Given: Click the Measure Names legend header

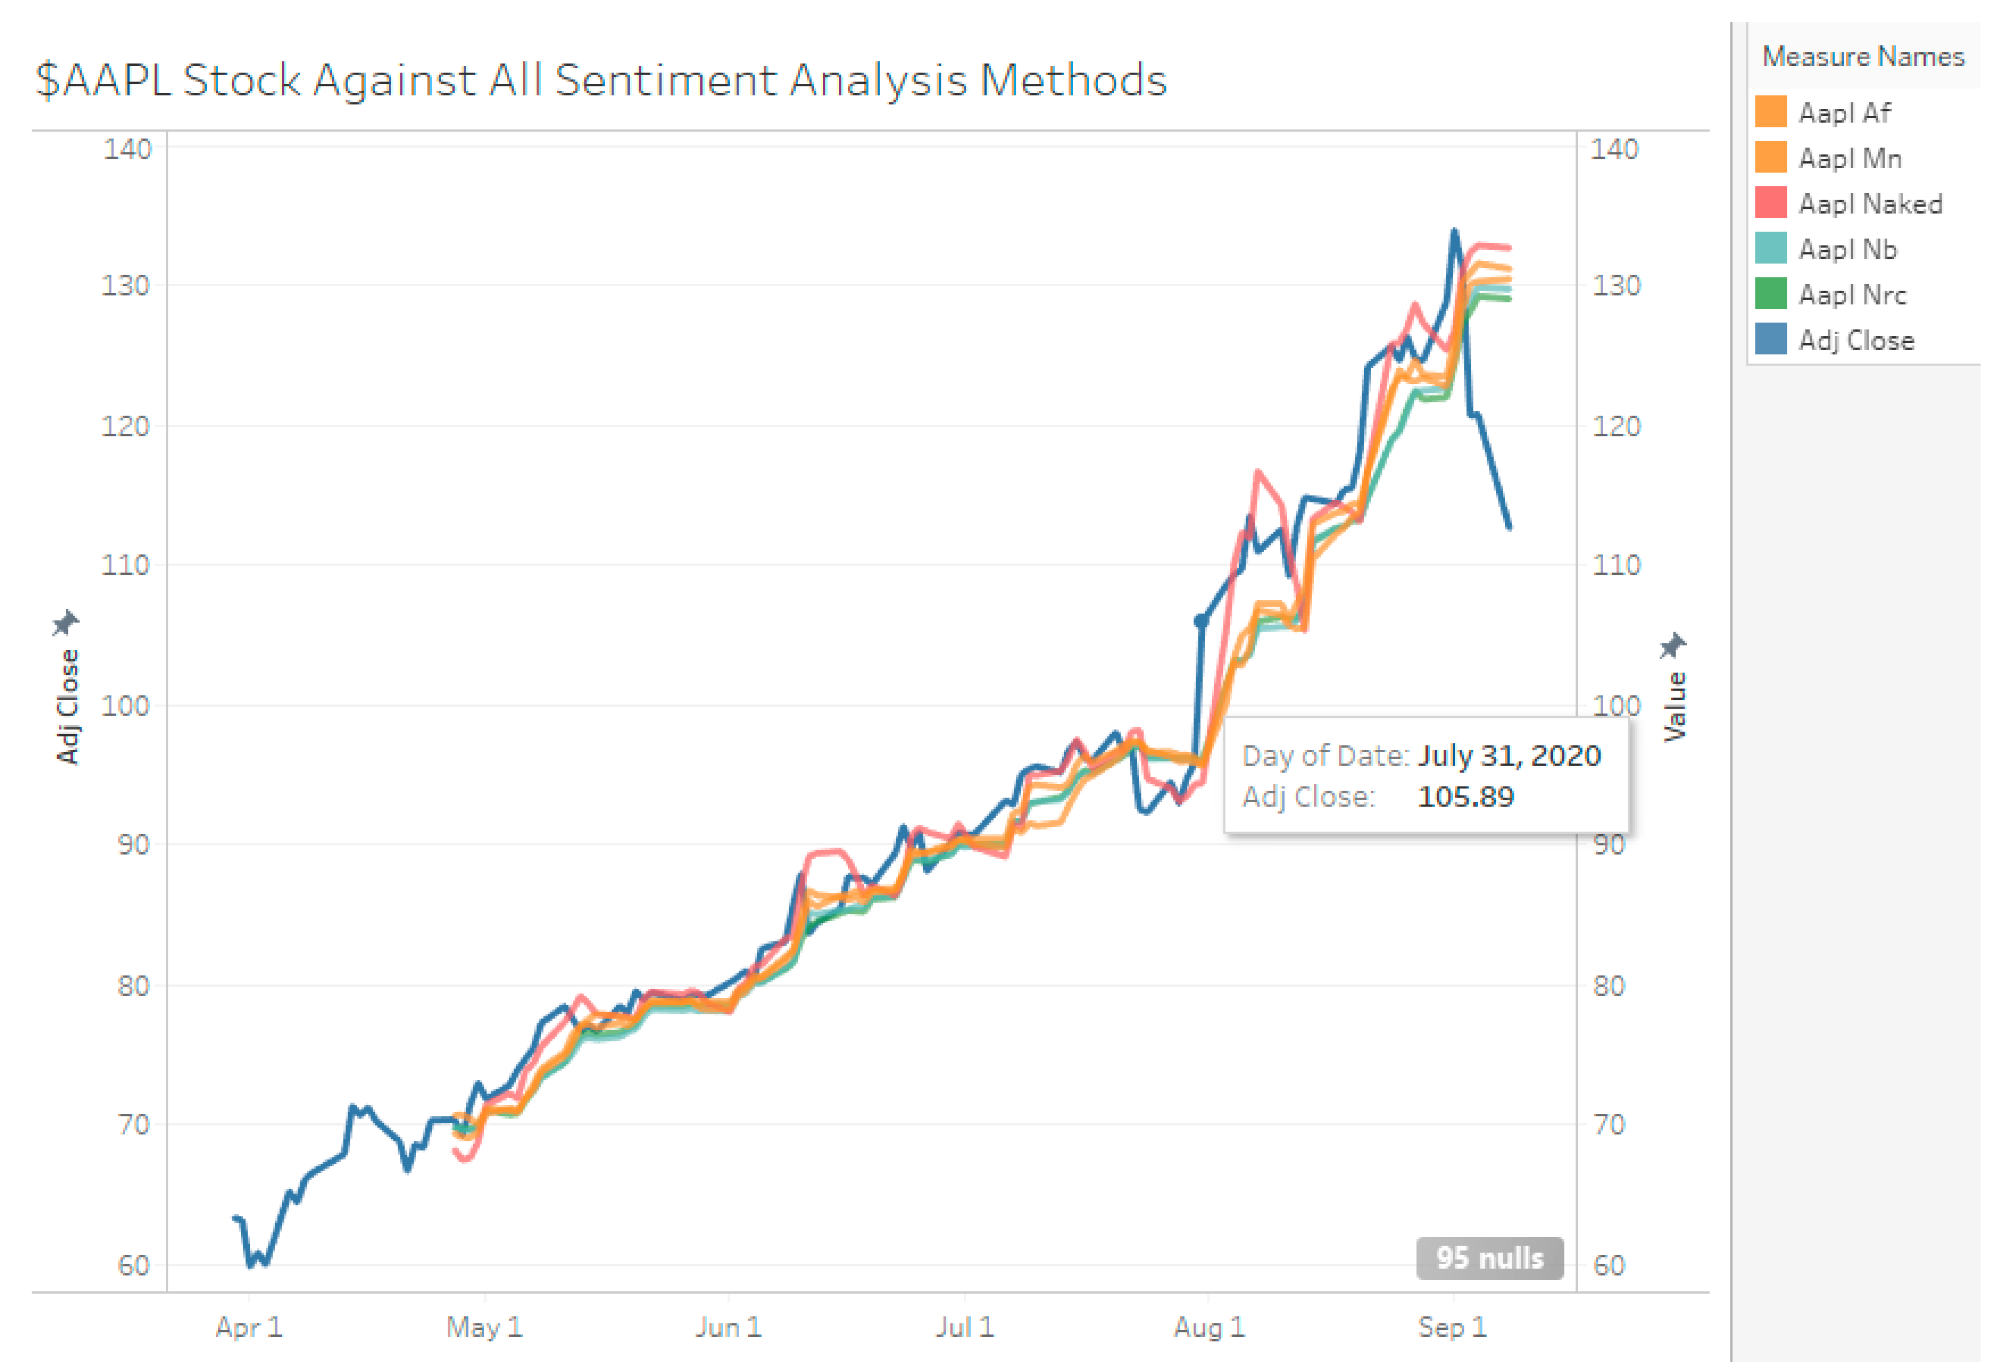Looking at the screenshot, I should (x=1863, y=57).
